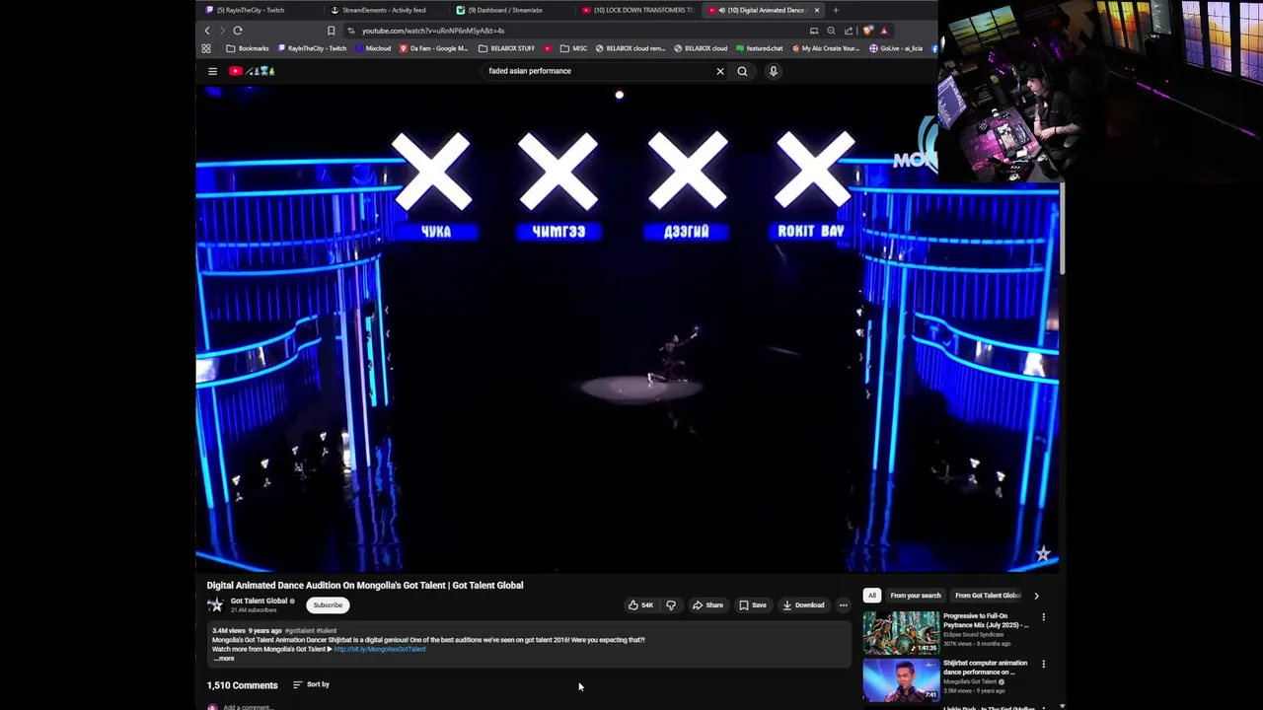1263x710 pixels.
Task: Open more actions menu beside Download
Action: pyautogui.click(x=843, y=605)
